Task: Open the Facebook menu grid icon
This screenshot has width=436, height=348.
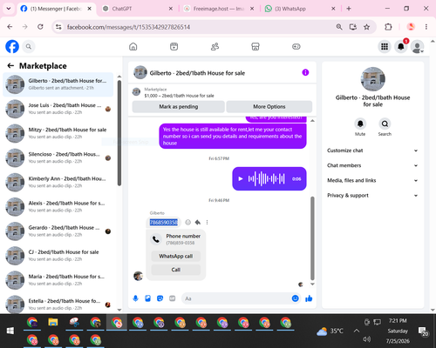Action: [x=385, y=46]
